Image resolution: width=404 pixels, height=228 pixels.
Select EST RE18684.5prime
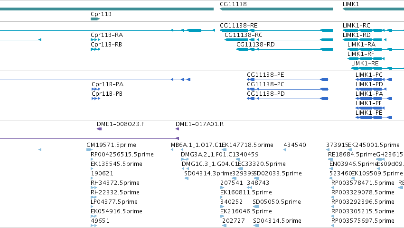point(352,155)
